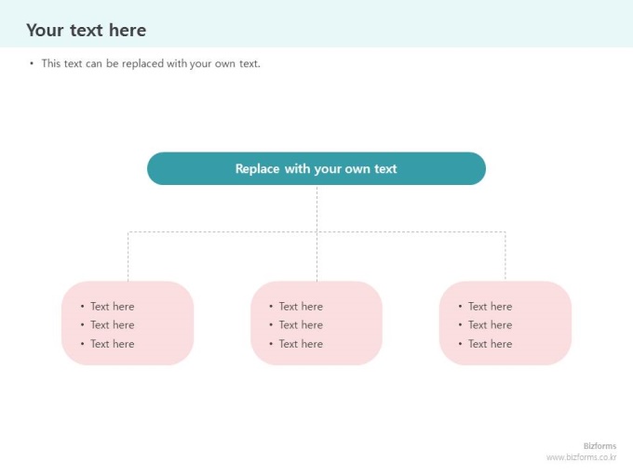Click second 'Text here' bullet in middle box
This screenshot has height=474, width=633.
(301, 325)
